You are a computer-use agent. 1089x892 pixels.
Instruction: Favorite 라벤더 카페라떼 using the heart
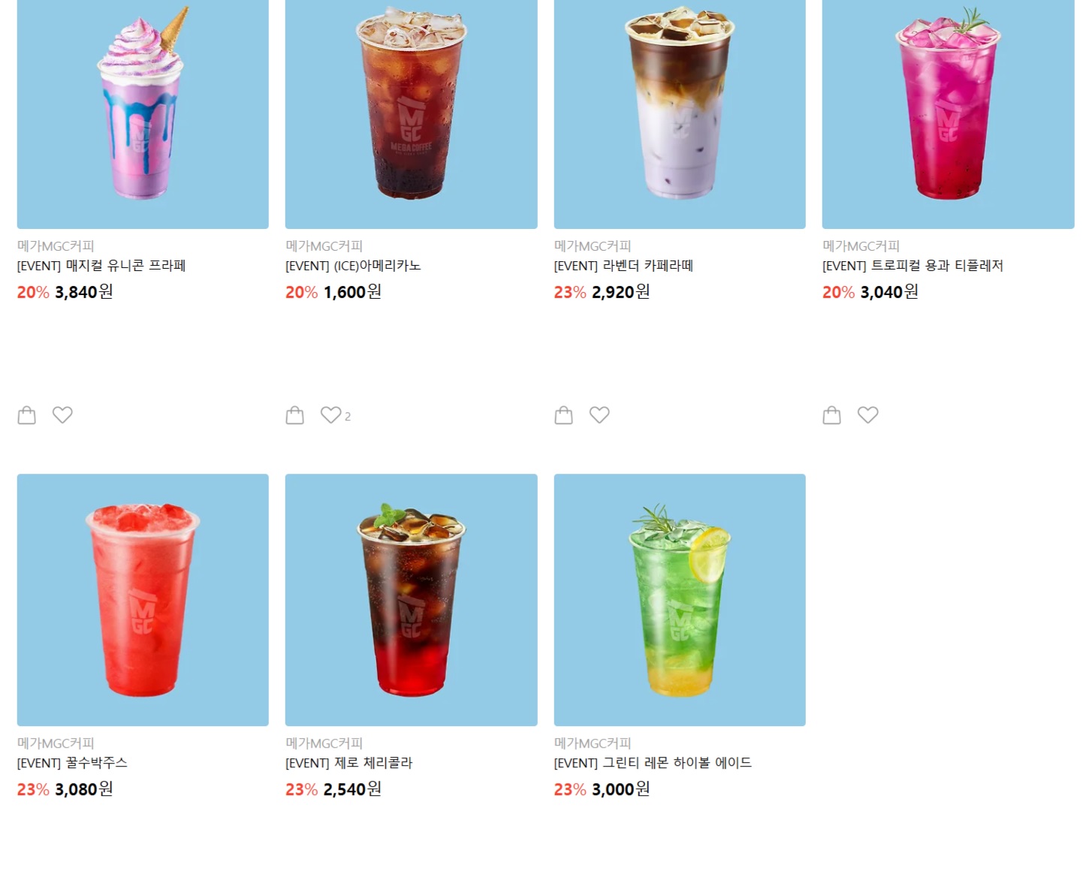pyautogui.click(x=599, y=414)
